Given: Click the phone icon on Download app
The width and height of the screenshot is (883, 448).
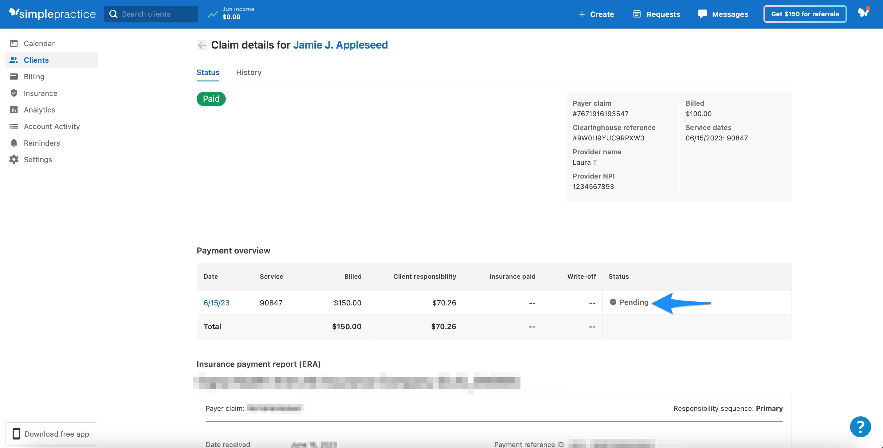Looking at the screenshot, I should point(16,434).
